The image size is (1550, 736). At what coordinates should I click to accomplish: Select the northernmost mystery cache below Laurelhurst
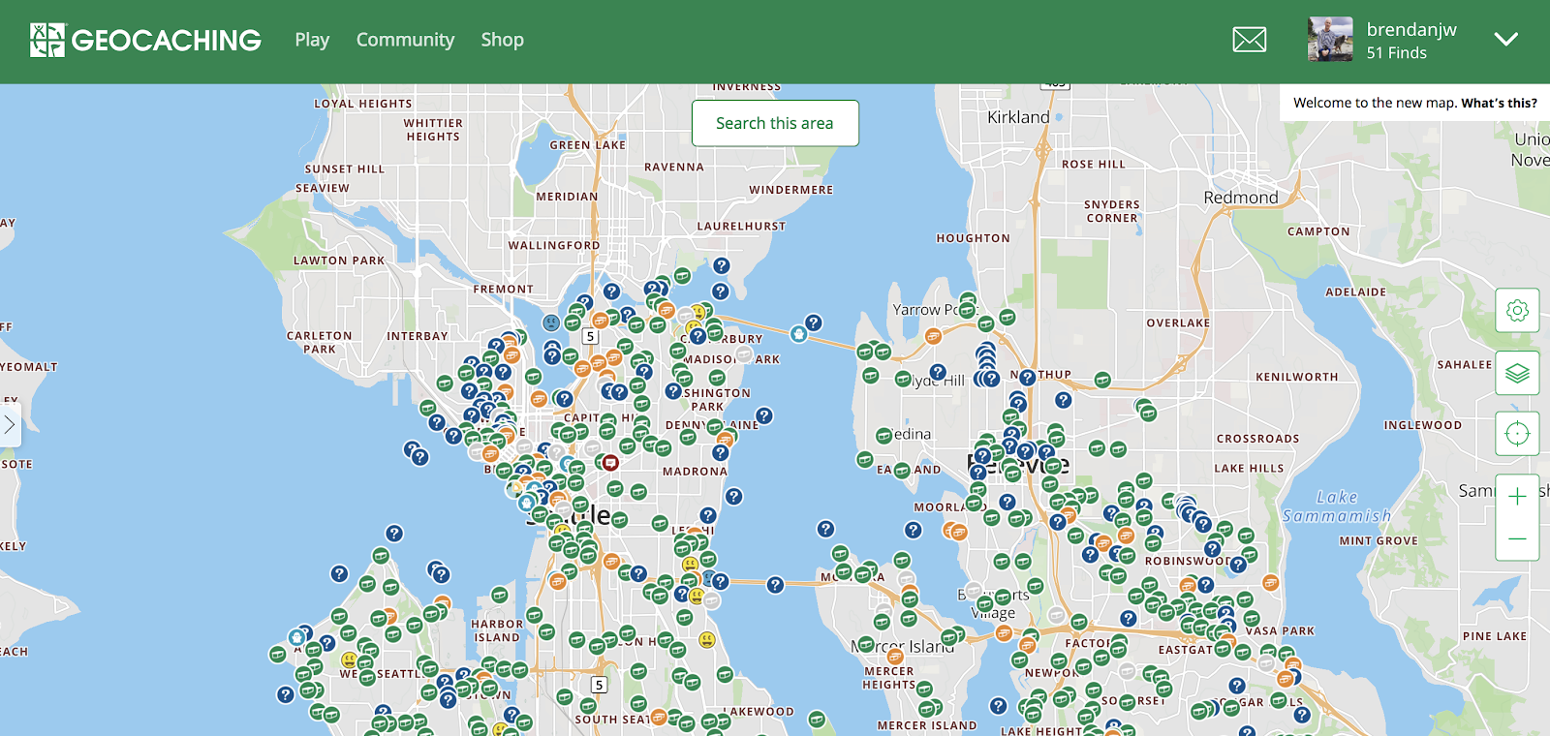[722, 265]
